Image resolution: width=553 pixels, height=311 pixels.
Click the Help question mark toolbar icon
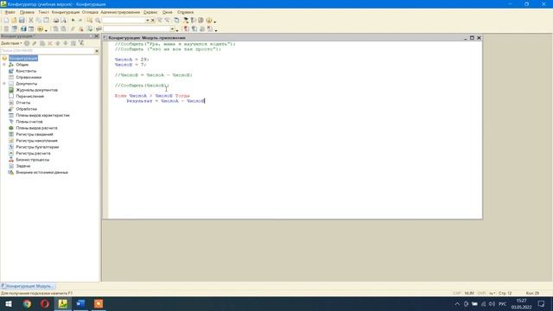(209, 21)
